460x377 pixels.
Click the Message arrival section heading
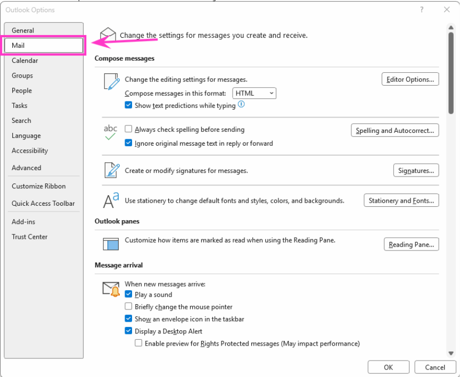tap(119, 265)
